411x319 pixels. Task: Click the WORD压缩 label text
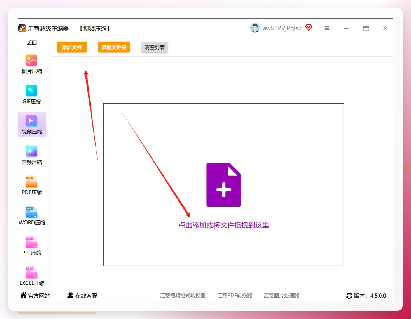pyautogui.click(x=32, y=223)
